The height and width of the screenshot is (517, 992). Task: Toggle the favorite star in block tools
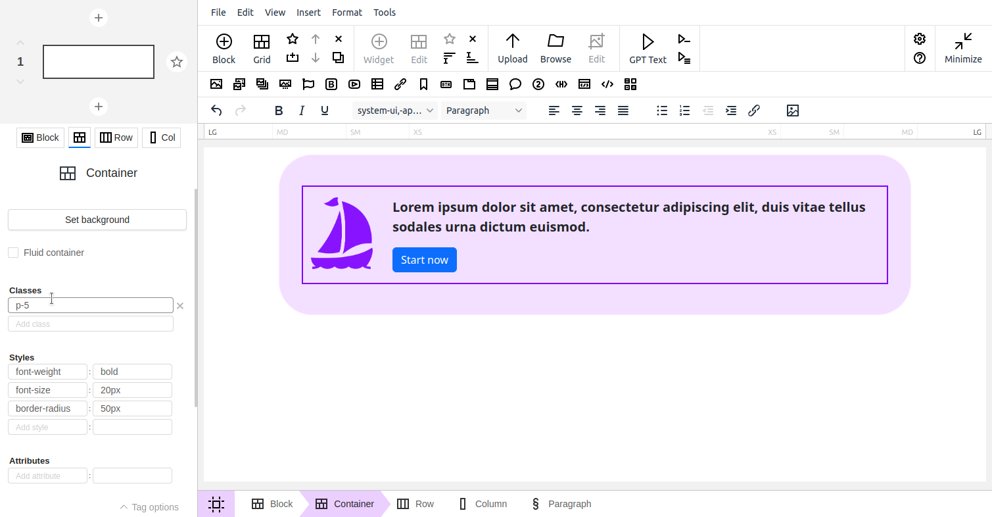[x=292, y=39]
